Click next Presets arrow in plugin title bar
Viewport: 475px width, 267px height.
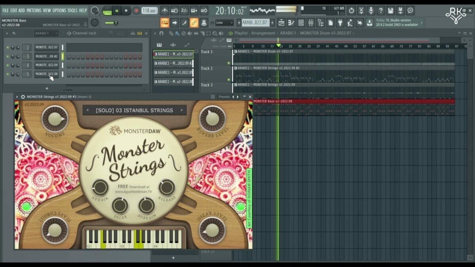pos(237,97)
